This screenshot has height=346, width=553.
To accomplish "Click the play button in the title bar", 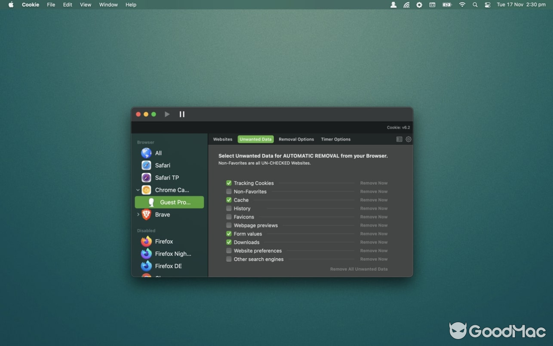I will click(167, 114).
